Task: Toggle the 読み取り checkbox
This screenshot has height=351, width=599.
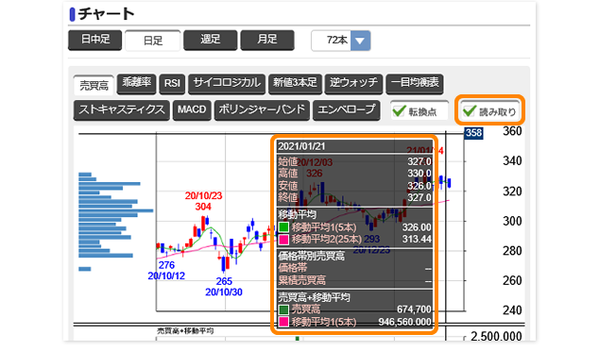Action: click(489, 111)
